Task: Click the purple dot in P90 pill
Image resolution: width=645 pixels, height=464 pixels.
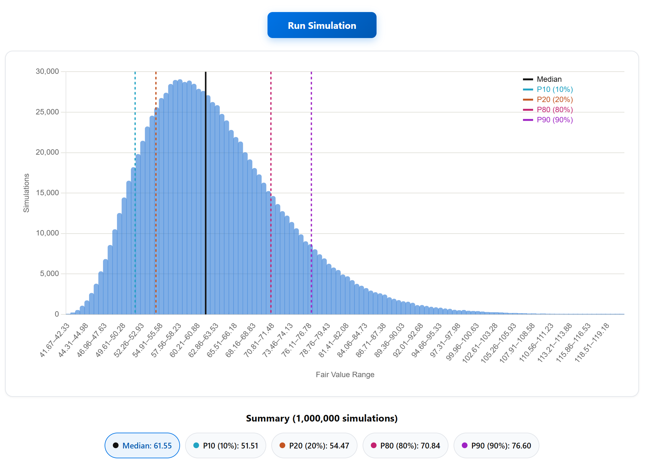Action: (465, 445)
